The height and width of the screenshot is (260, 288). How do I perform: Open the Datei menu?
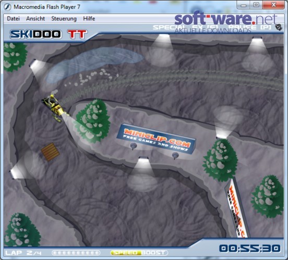[13, 19]
